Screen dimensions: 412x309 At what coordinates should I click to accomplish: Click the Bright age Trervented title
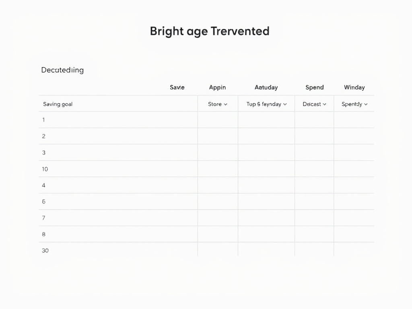(x=209, y=31)
